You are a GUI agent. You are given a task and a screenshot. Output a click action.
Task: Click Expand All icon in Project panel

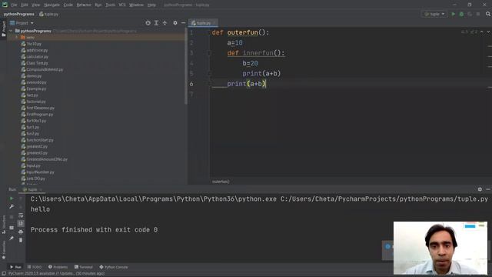pyautogui.click(x=156, y=23)
